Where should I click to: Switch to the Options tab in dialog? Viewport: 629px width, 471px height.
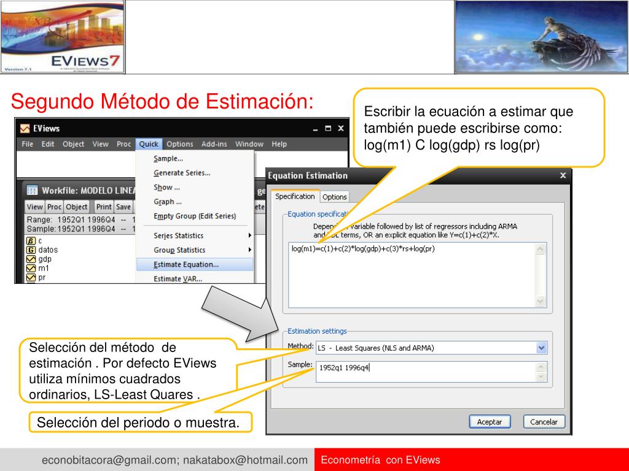(335, 197)
